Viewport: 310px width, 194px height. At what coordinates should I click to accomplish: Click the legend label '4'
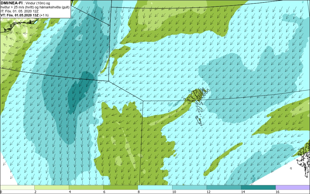click(x=70, y=192)
